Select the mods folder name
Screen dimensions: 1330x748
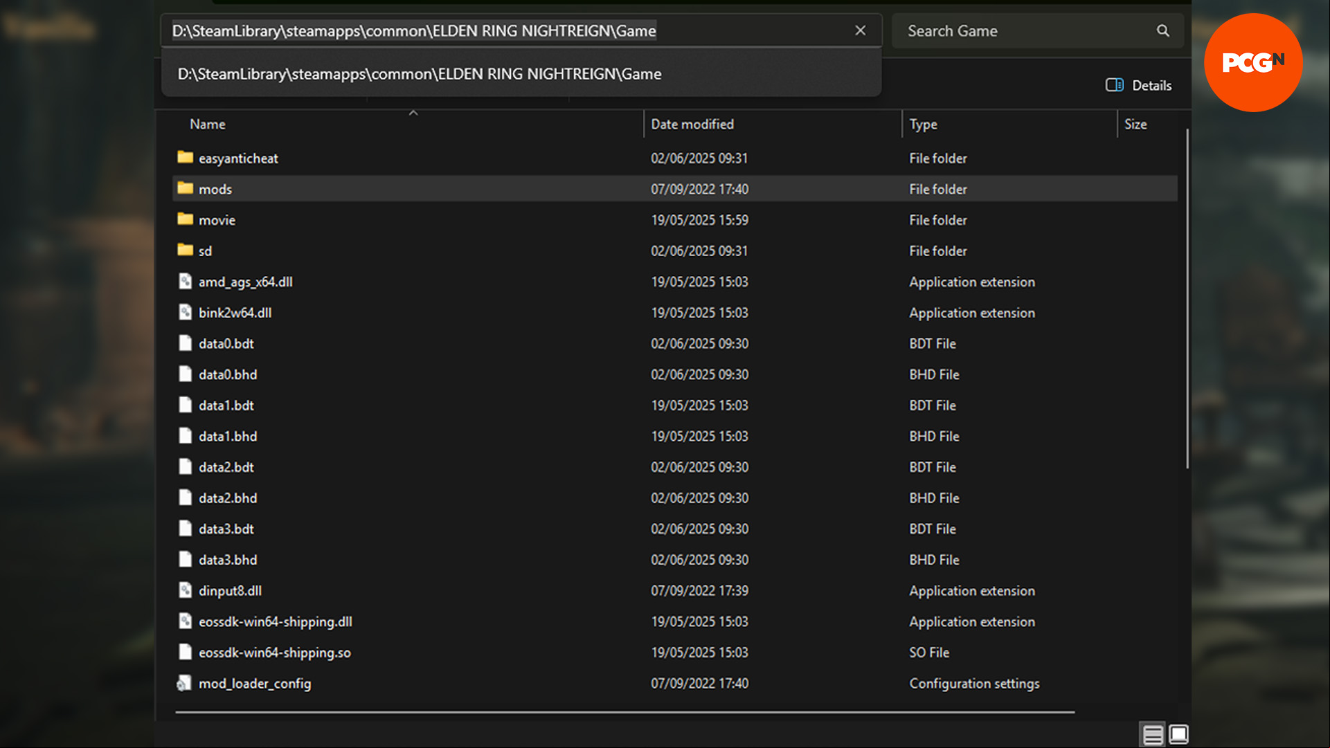215,189
